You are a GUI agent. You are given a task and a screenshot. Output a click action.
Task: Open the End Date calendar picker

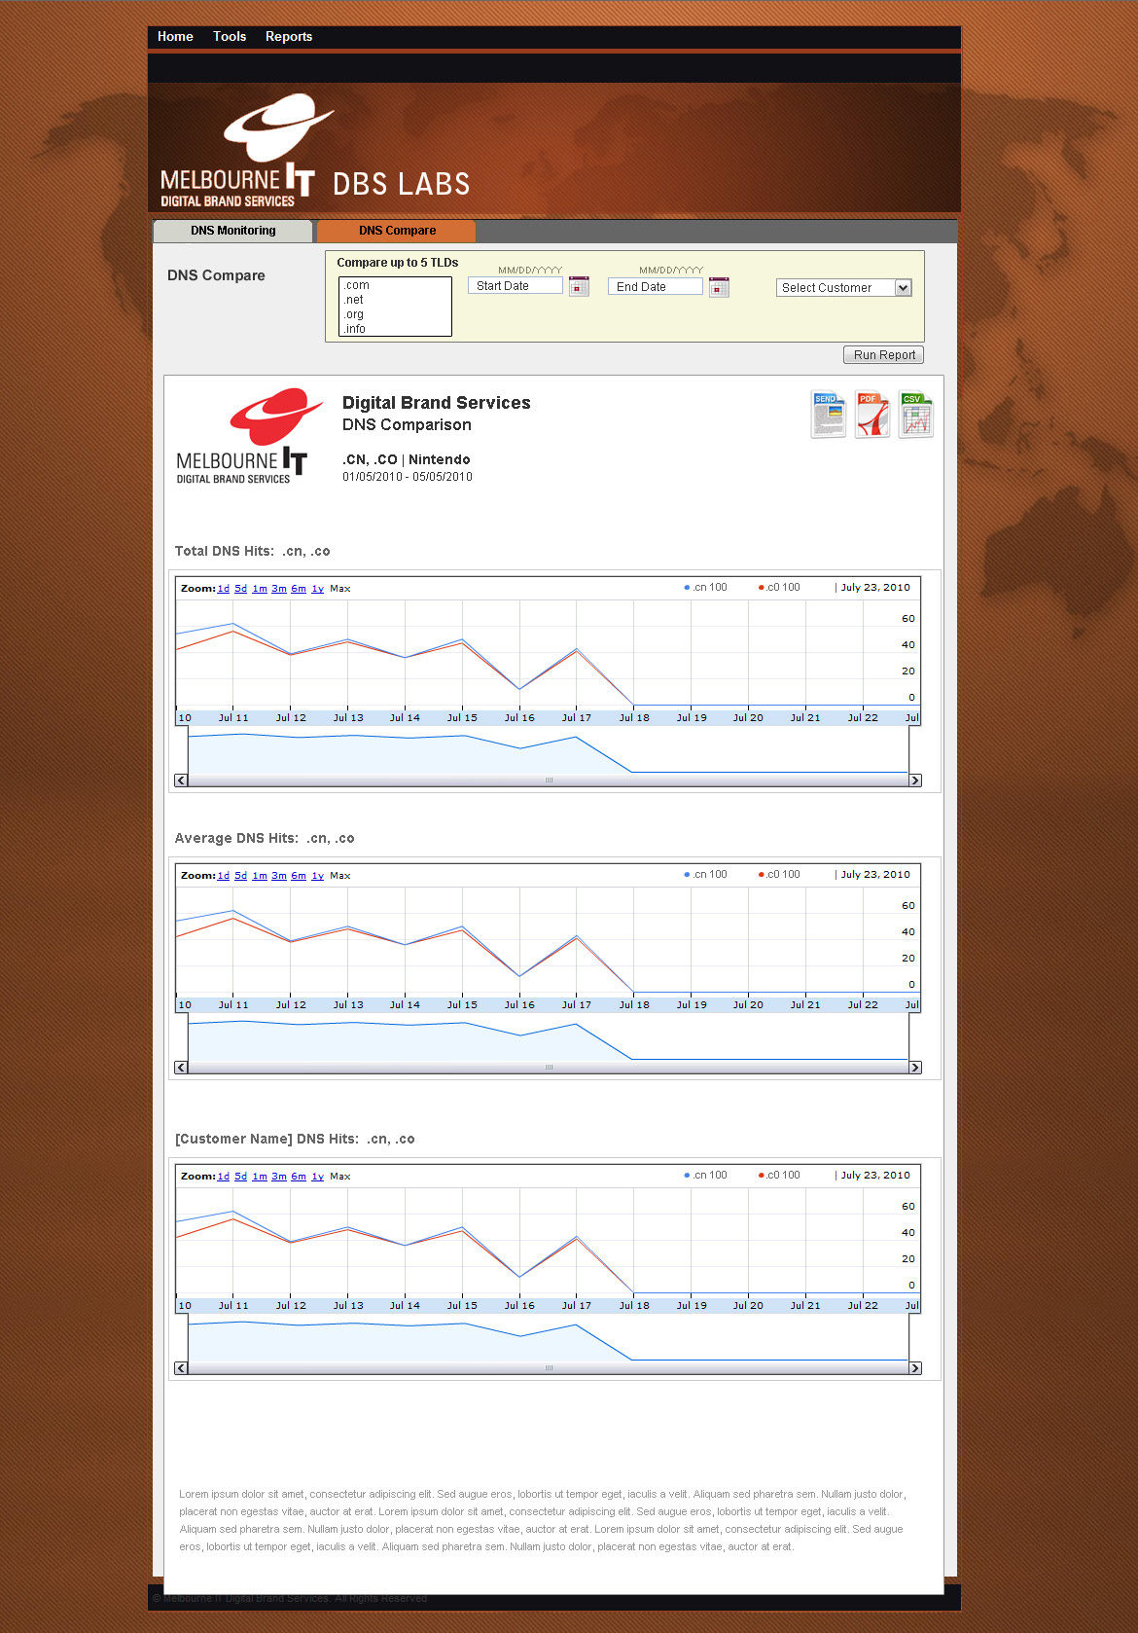(x=719, y=287)
